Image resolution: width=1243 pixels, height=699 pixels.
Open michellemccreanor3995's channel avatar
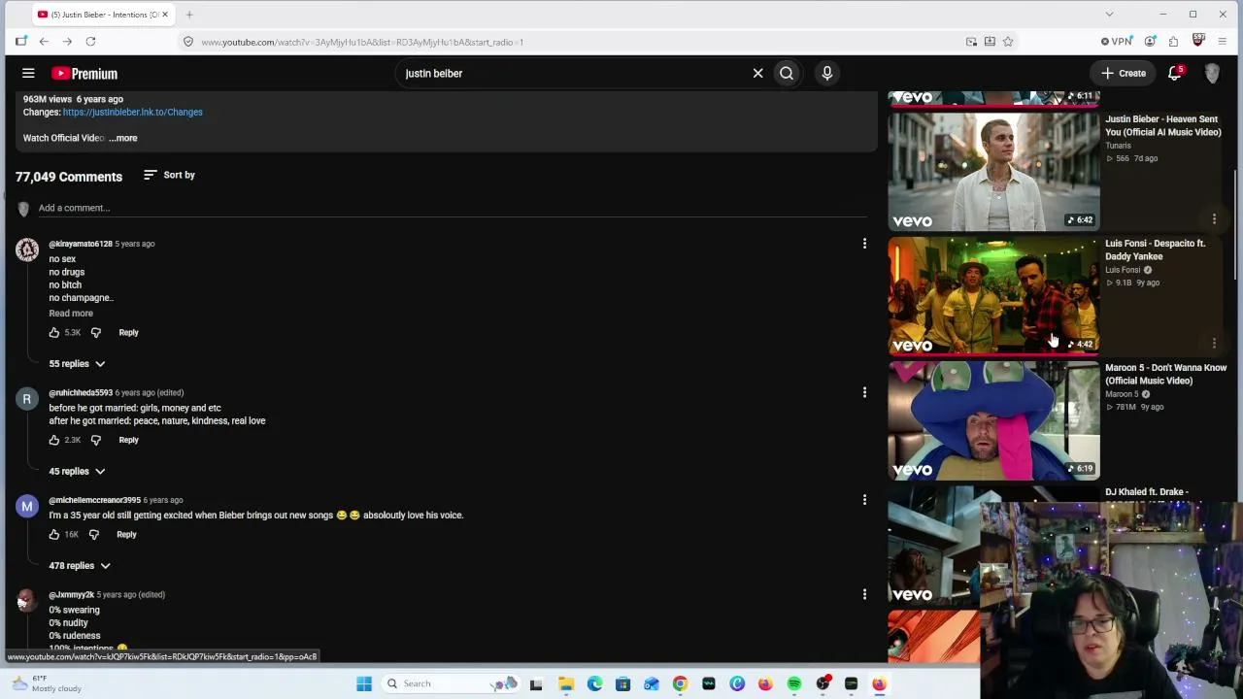(x=27, y=507)
